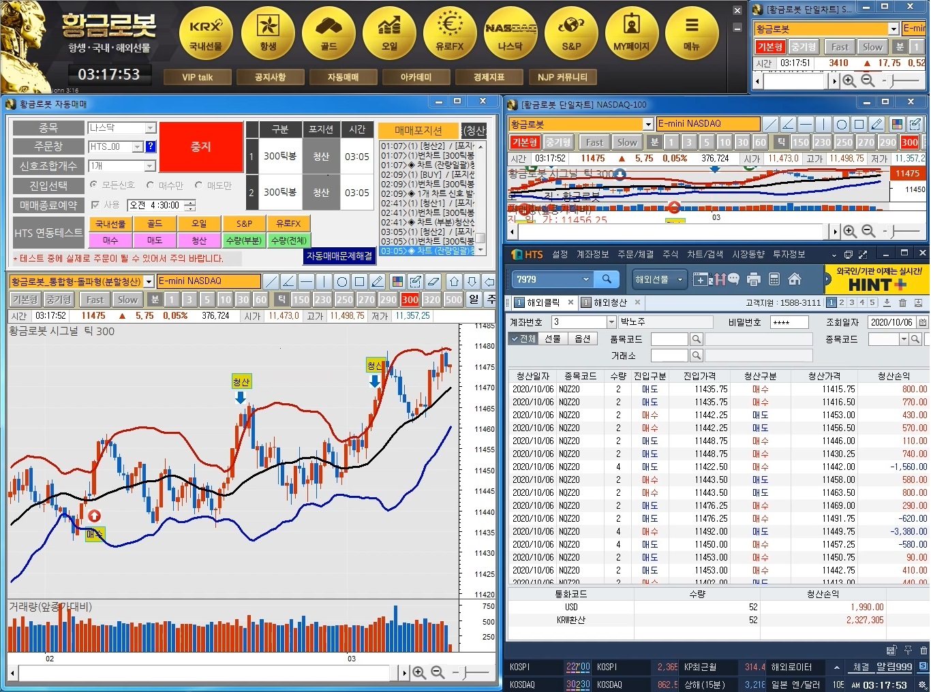
Task: Click the HTS calculator icon
Action: click(x=774, y=279)
